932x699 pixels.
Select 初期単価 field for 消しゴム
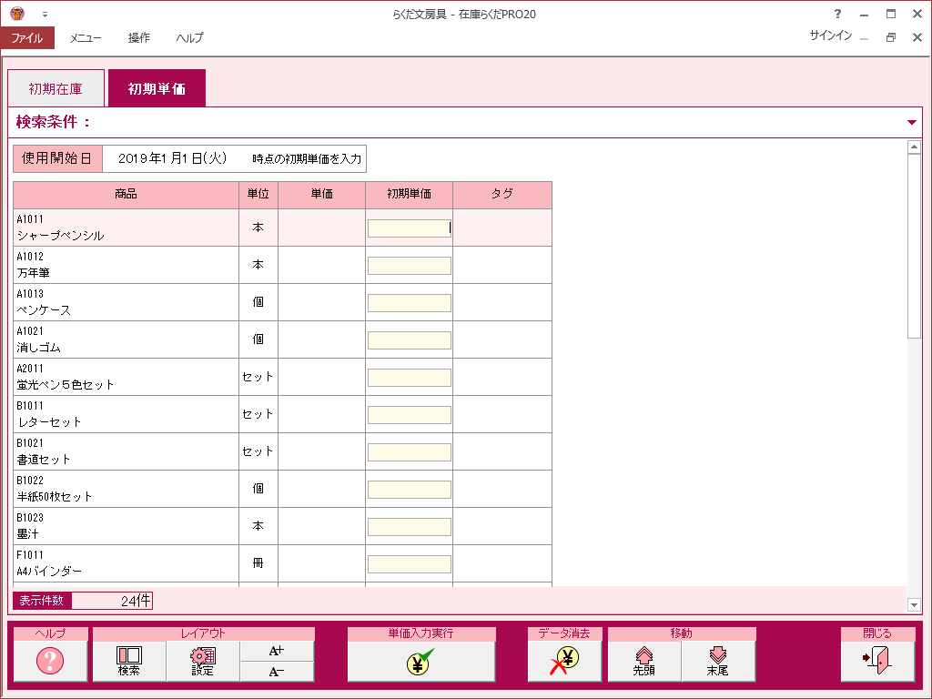(x=409, y=340)
